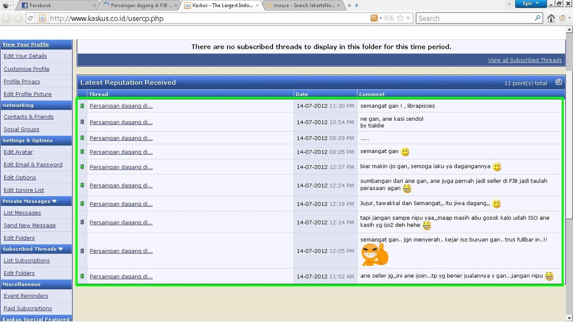Click the green reputation square for 12:24 PM row
This screenshot has width=573, height=322.
pyautogui.click(x=82, y=185)
